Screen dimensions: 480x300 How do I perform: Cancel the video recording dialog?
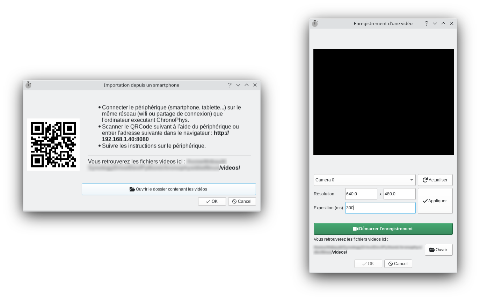click(398, 264)
